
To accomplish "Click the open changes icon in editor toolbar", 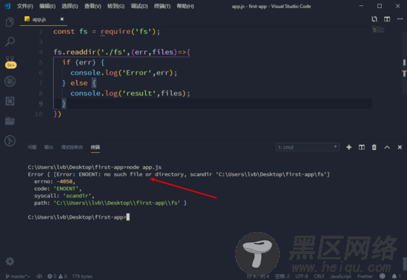I will (x=374, y=19).
